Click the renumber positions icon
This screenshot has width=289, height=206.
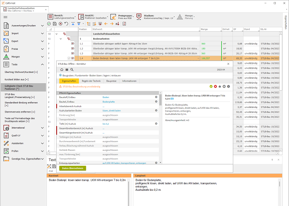(117, 24)
